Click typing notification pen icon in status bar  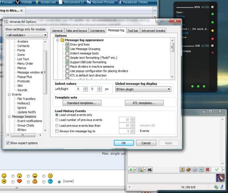click(222, 187)
